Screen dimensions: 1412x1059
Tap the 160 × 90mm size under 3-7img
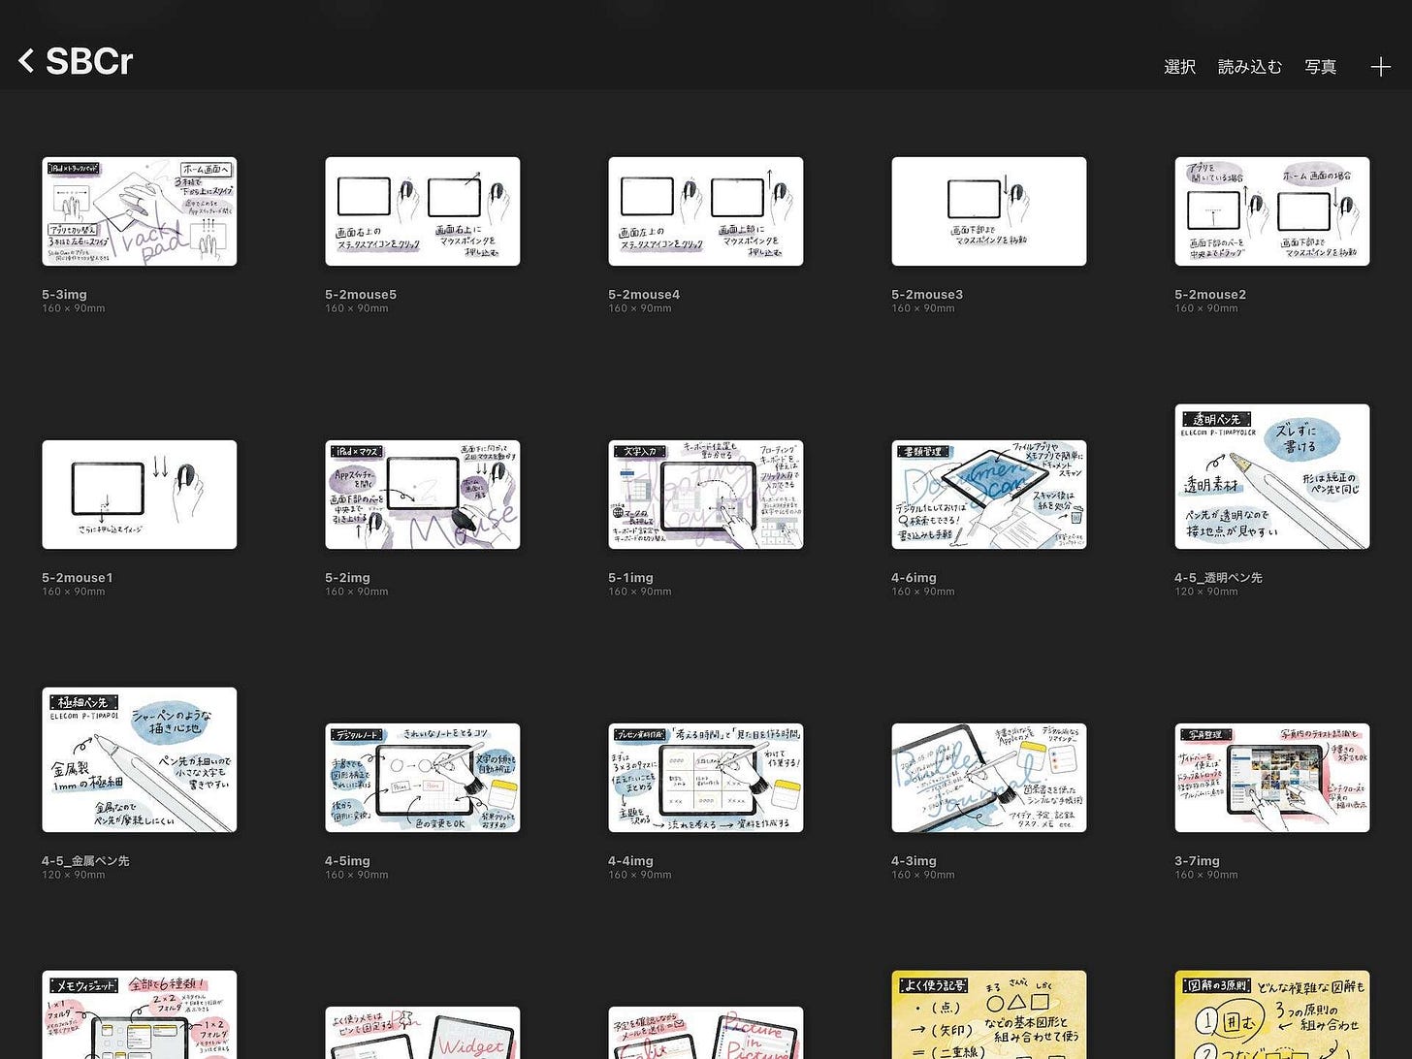(1206, 875)
